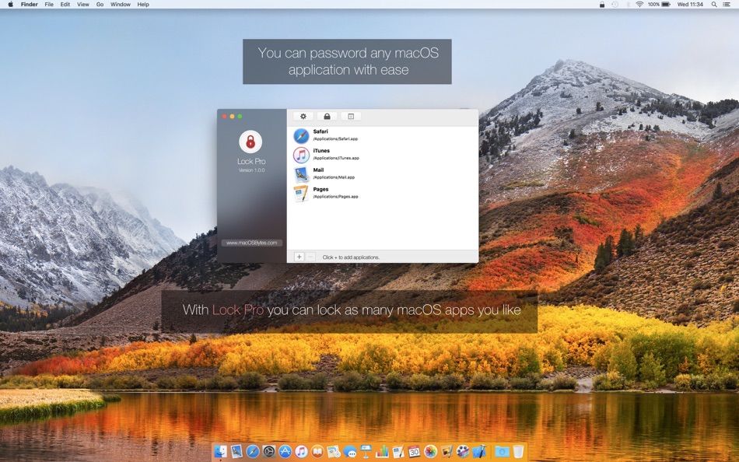The image size is (739, 462).
Task: Click the Version 1.0.0 label
Action: pos(252,170)
